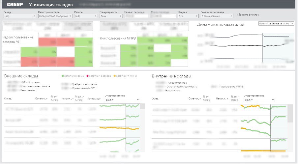Expand the Категория склада dropdown
Image resolution: width=298 pixels, height=164 pixels.
click(55, 16)
